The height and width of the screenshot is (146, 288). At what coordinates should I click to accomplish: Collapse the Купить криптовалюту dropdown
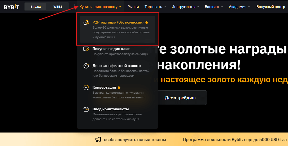pyautogui.click(x=101, y=7)
